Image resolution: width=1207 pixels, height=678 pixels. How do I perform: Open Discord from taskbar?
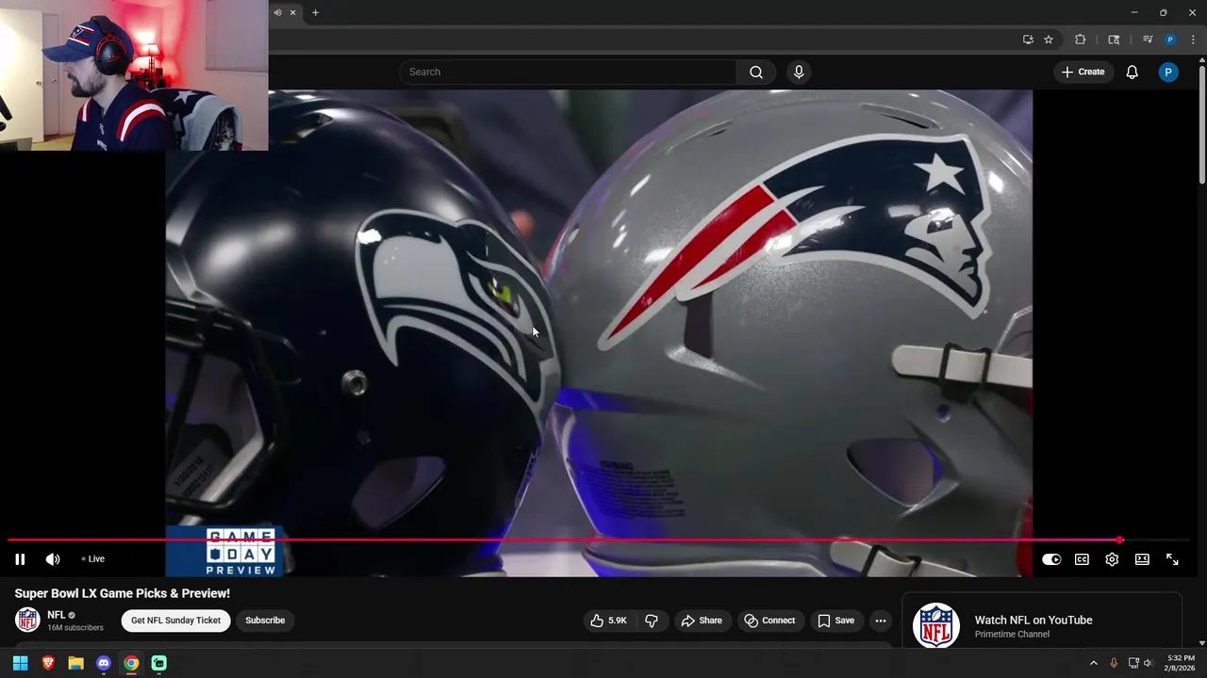click(104, 663)
